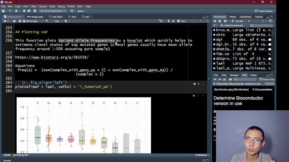Screen dimensions: 289x162
Task: Go back in Help pane history
Action: pos(215,79)
